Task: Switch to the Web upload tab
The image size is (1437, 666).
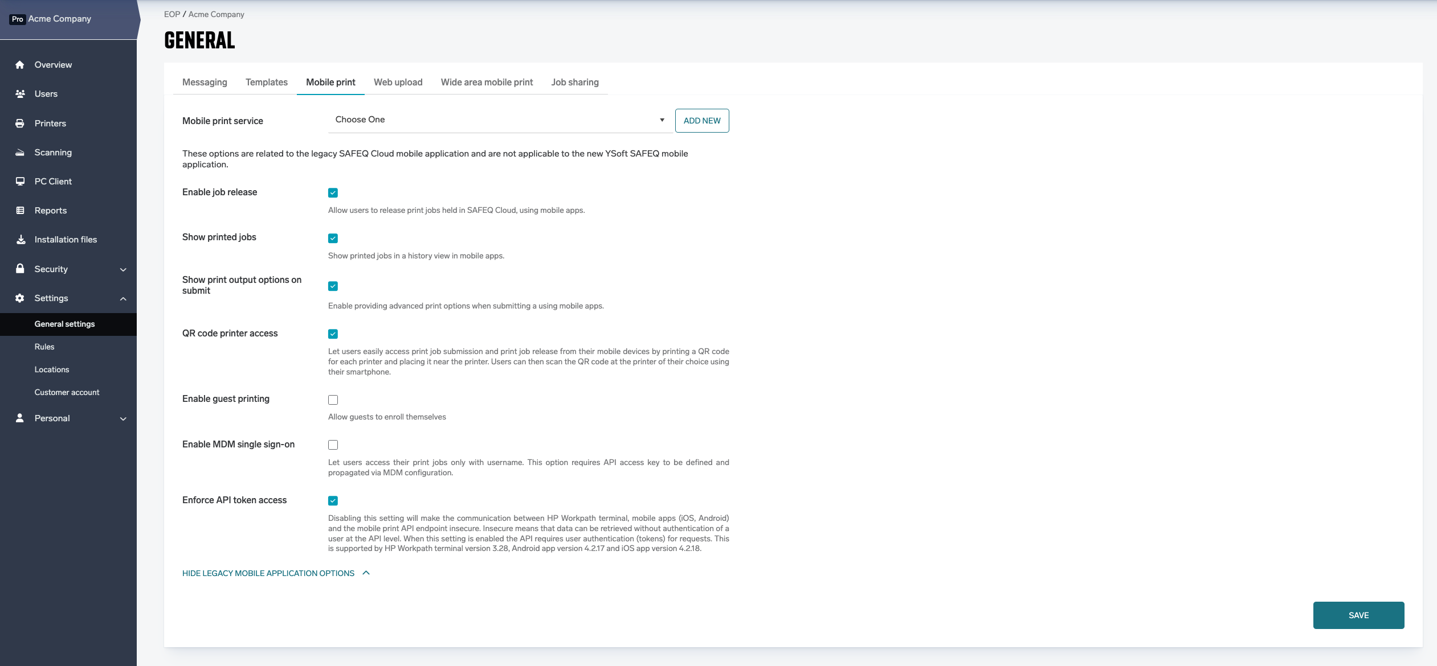Action: [x=398, y=82]
